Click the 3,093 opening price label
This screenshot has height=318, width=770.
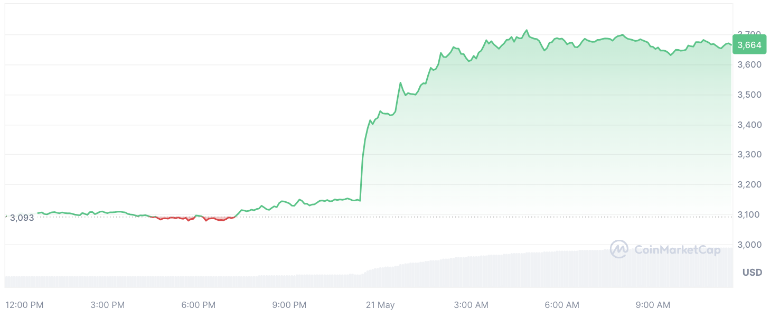click(x=22, y=218)
